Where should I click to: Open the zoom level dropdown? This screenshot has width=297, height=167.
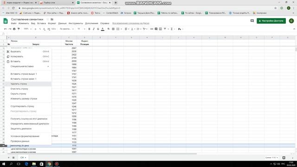tap(28, 29)
